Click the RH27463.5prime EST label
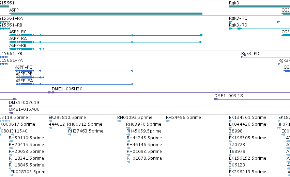This screenshot has width=290, height=177. coord(86,131)
